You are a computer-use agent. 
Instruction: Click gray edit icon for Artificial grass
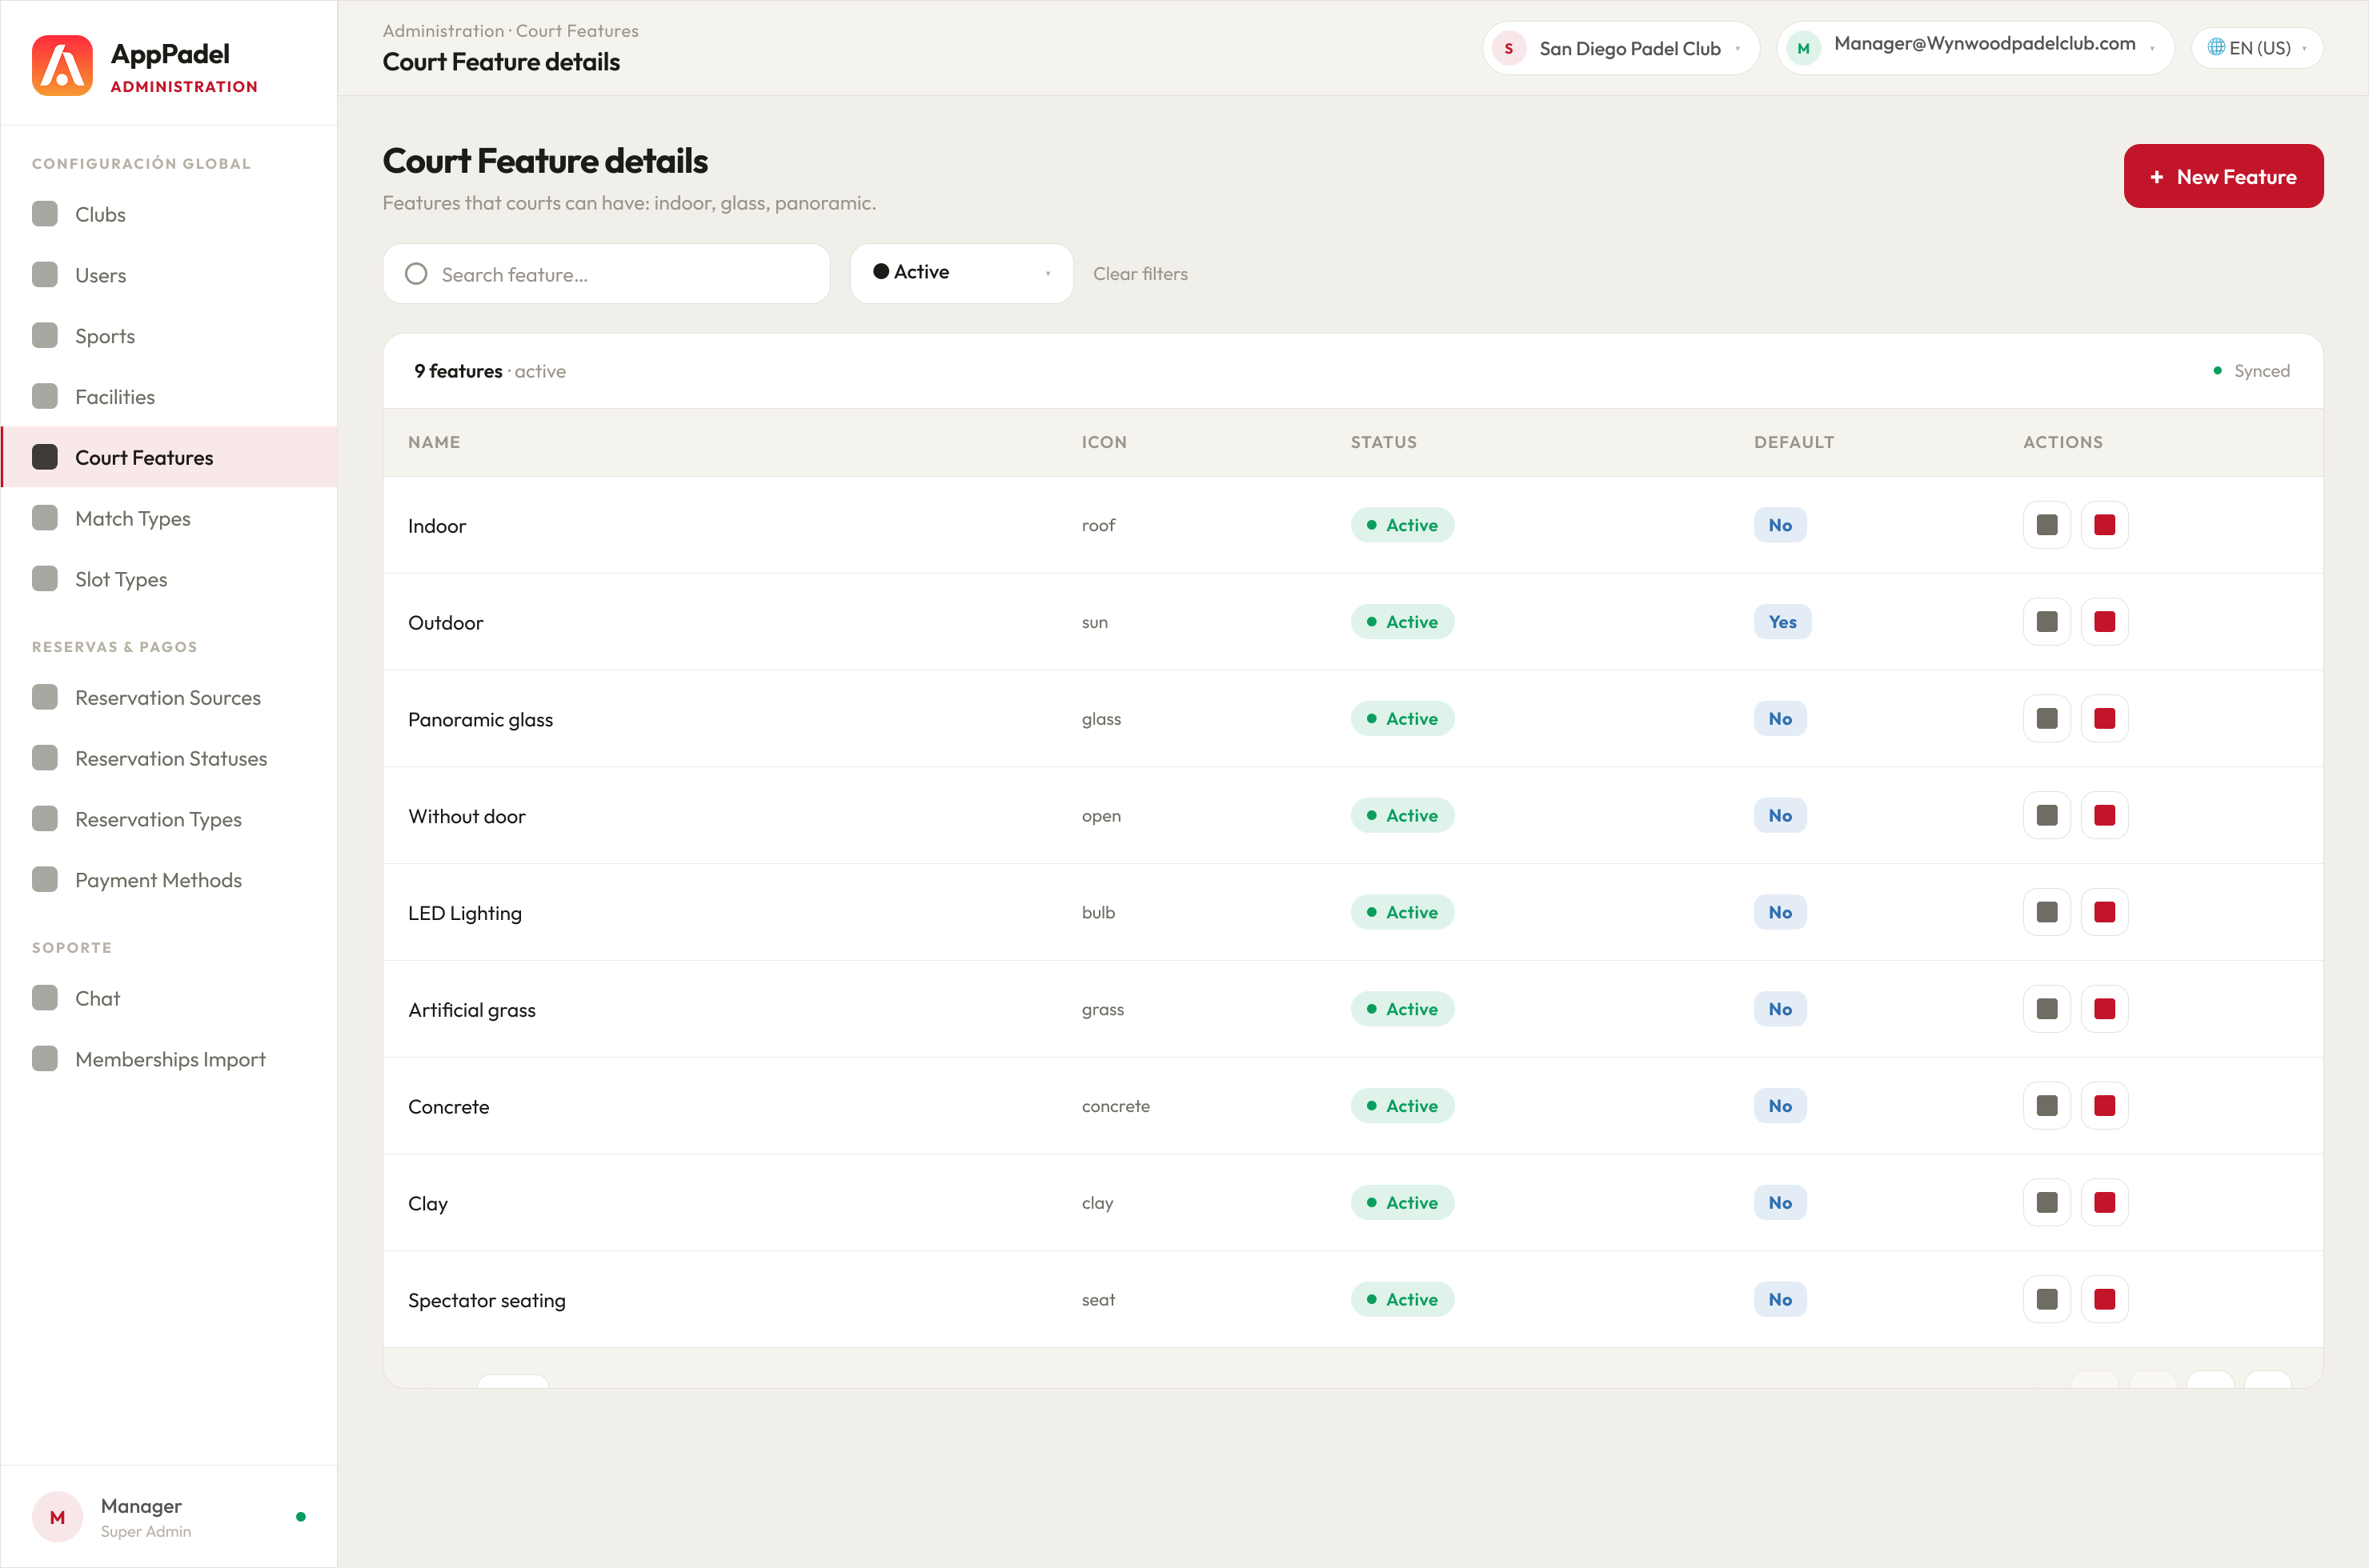[2047, 1009]
